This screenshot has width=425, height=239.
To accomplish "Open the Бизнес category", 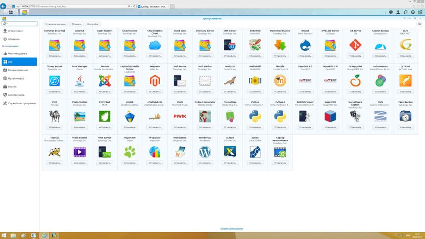I will point(19,87).
